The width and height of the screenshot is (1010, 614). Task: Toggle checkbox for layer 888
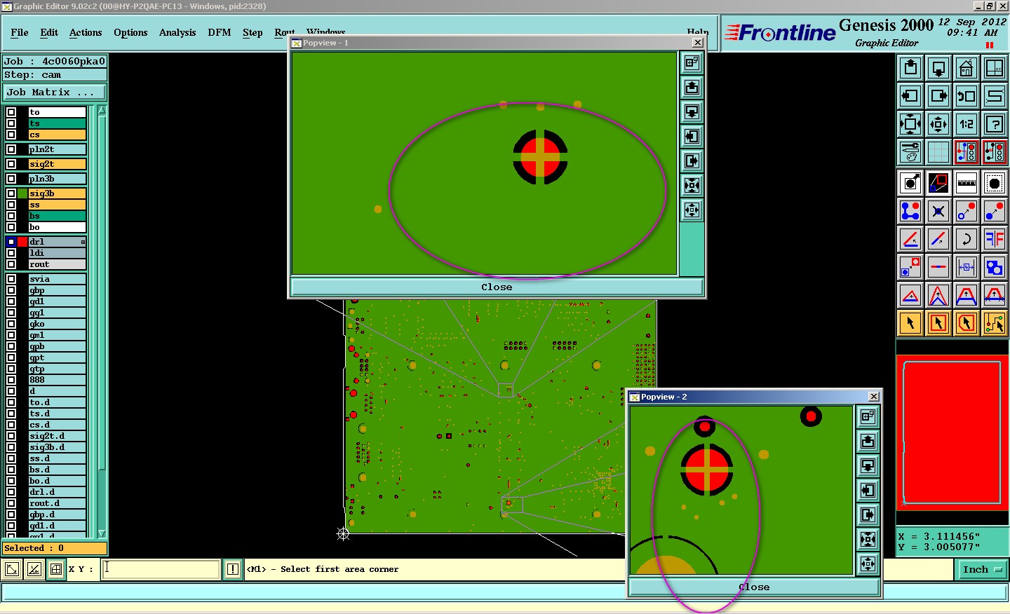coord(11,380)
